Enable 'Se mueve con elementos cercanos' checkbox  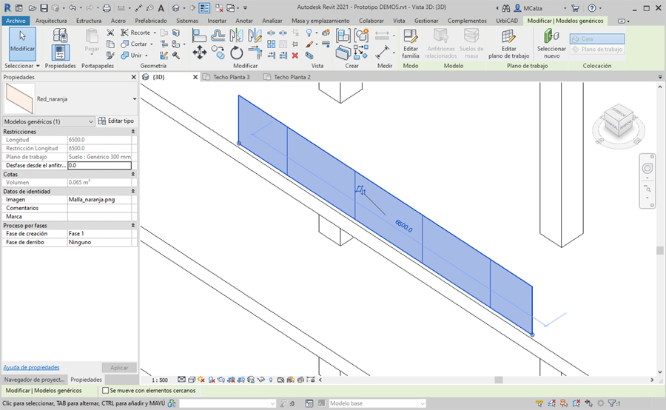(106, 390)
